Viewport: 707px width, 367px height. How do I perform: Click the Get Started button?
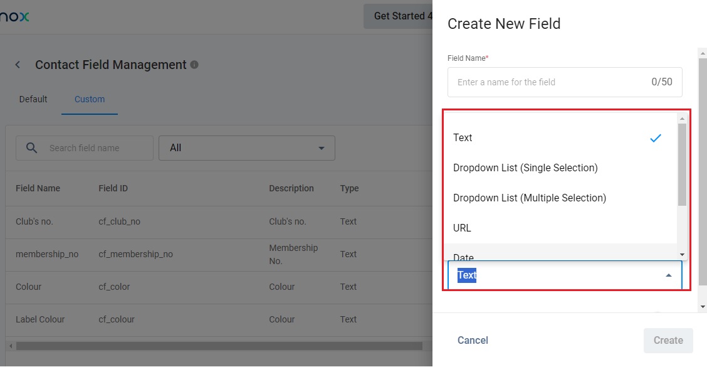tap(400, 16)
